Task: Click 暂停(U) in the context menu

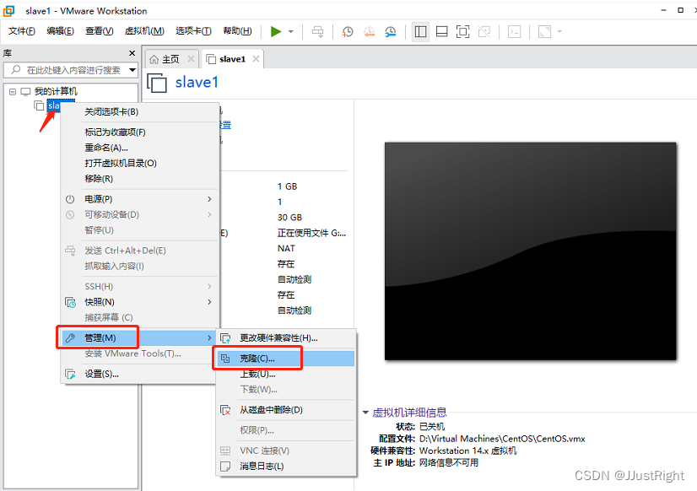Action: [x=140, y=230]
